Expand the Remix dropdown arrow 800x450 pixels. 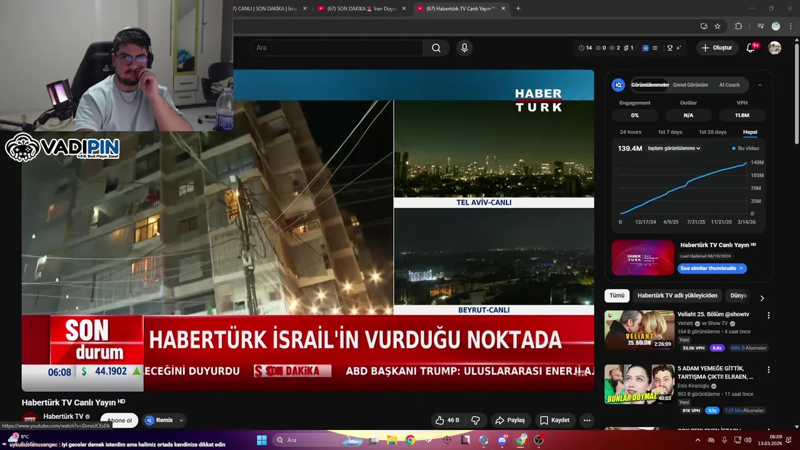[x=181, y=420]
